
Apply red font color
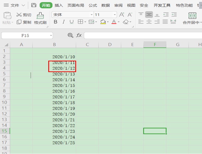pos(114,22)
